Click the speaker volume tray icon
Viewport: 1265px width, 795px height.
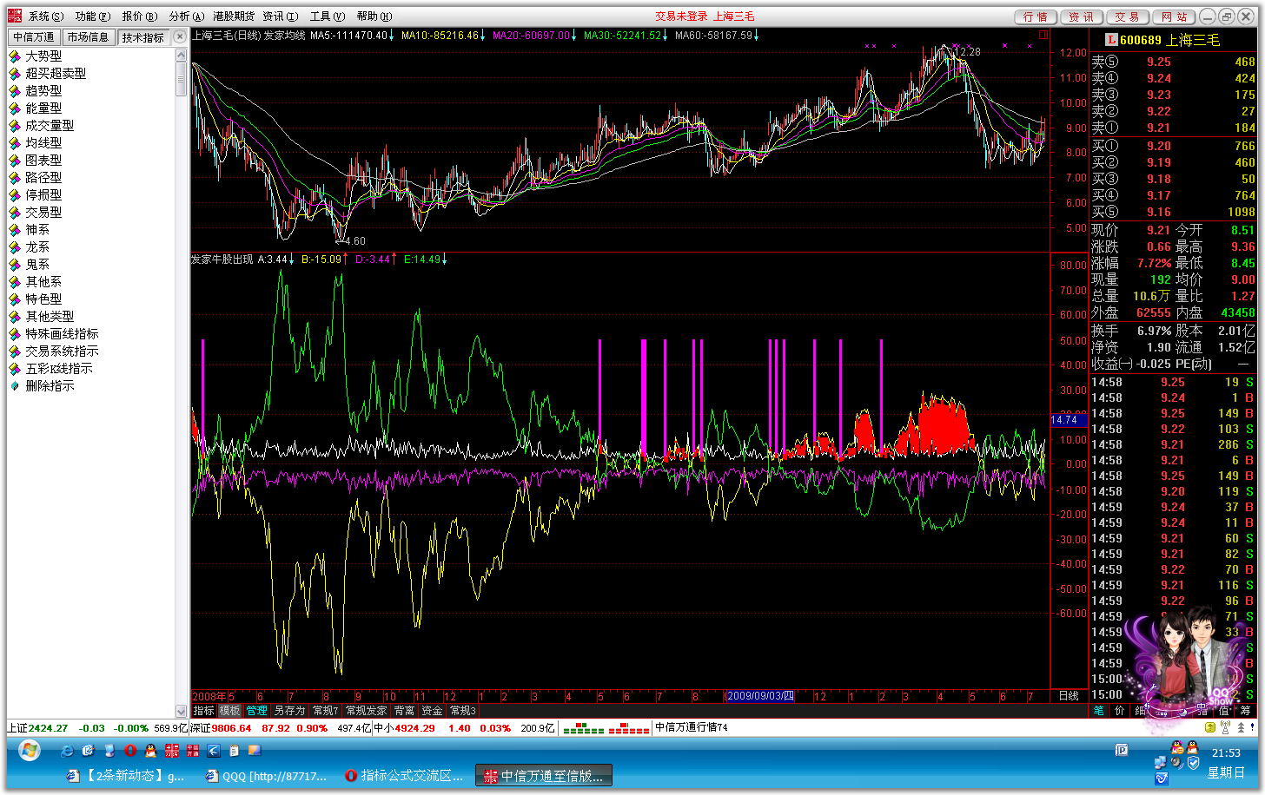(x=1177, y=763)
